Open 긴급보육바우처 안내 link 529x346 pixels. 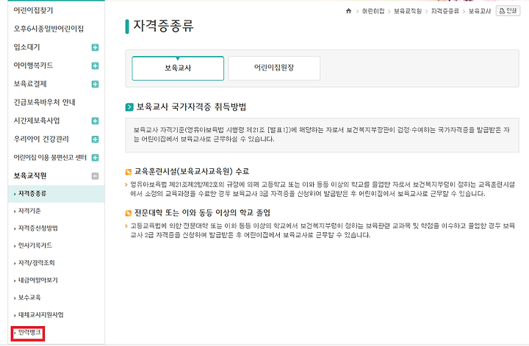point(45,102)
